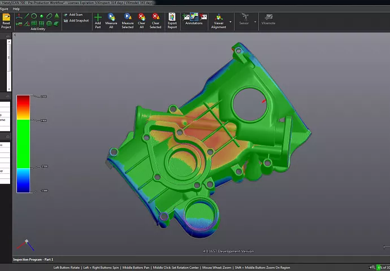Click the XYZ axis triad in the viewport

point(25,244)
